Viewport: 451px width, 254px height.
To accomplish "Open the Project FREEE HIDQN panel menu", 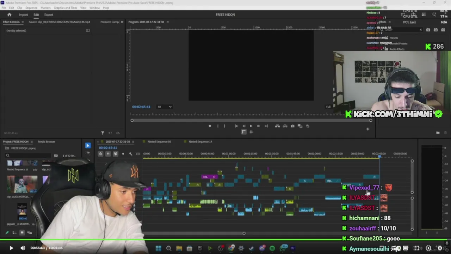I will tap(31, 141).
